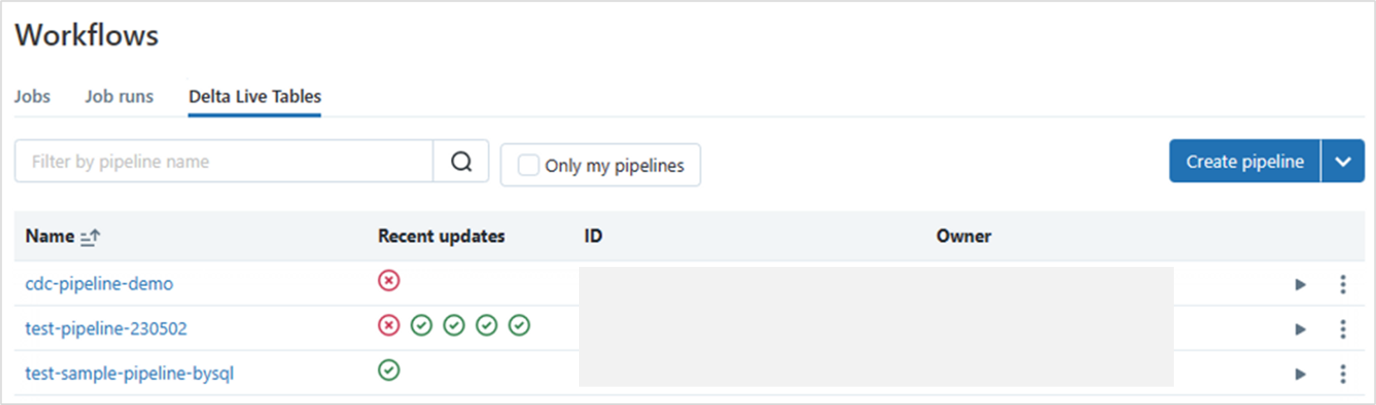Screen dimensions: 1376x405
Task: Focus the Filter by pipeline name field
Action: pos(224,161)
